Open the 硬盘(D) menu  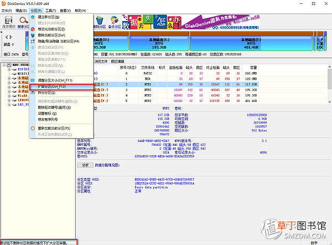point(21,11)
